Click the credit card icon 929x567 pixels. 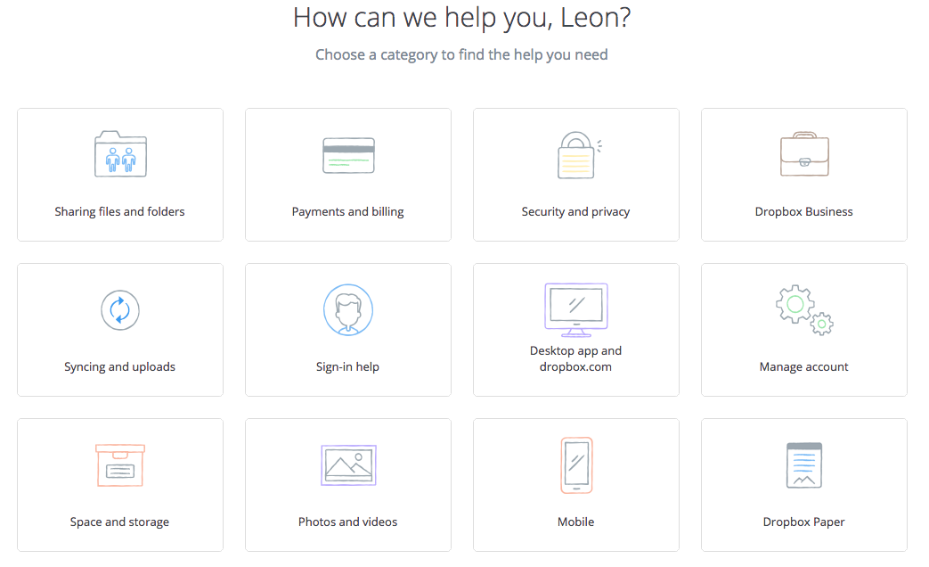348,155
